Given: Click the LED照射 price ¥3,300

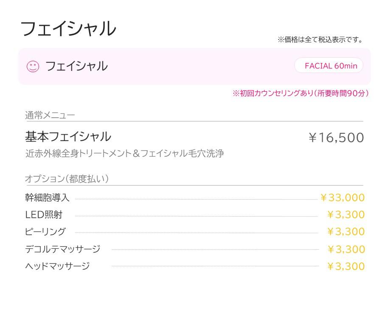Looking at the screenshot, I should tap(346, 215).
